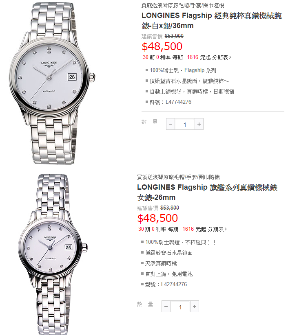Decrease quantity for the 36mm Flagship watch
This screenshot has width=288, height=335.
(x=171, y=124)
